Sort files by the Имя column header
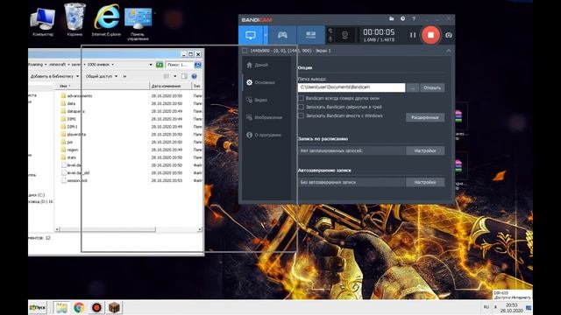 (102, 86)
